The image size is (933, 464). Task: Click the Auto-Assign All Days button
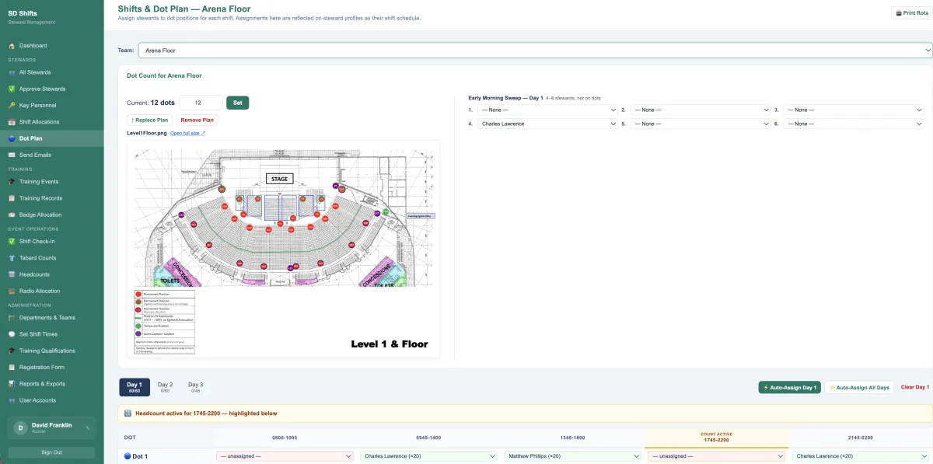tap(859, 387)
